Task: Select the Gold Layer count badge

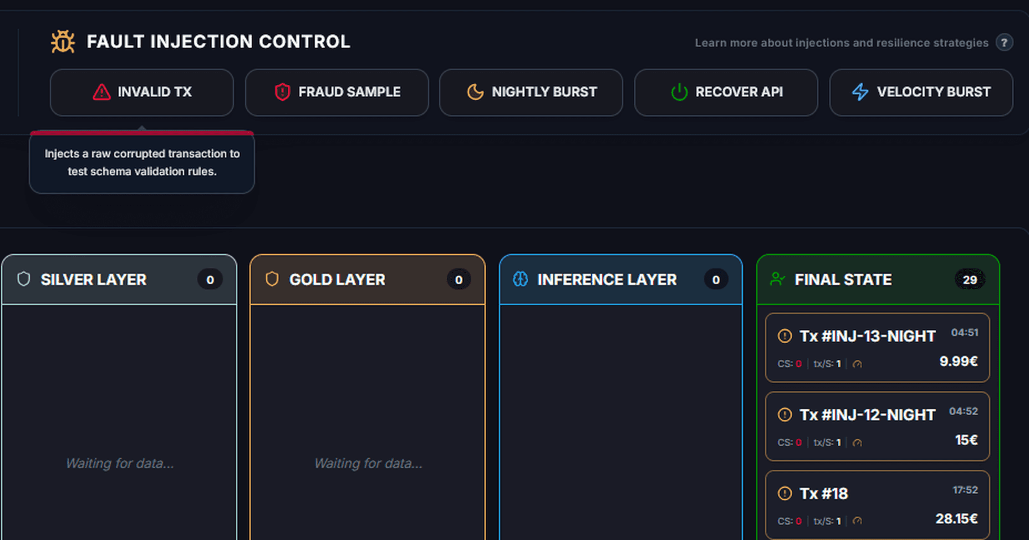Action: [x=459, y=280]
